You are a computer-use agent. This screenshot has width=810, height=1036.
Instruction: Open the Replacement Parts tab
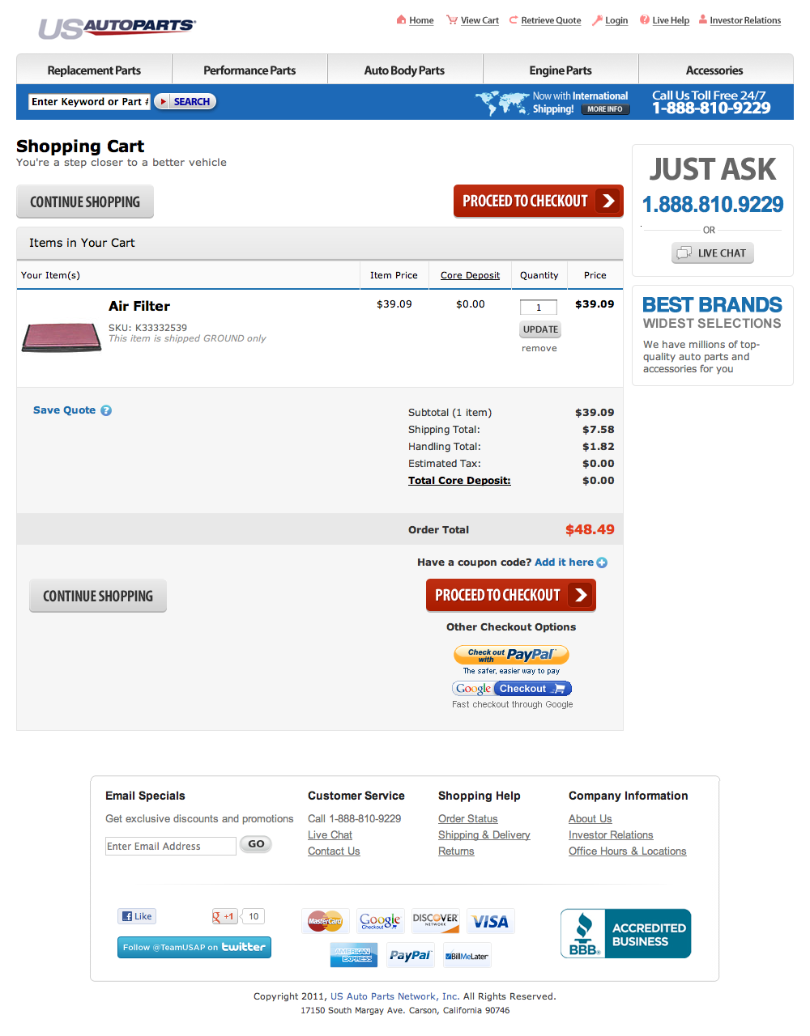click(94, 70)
